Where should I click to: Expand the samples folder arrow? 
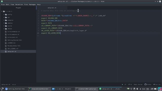pos(4,23)
